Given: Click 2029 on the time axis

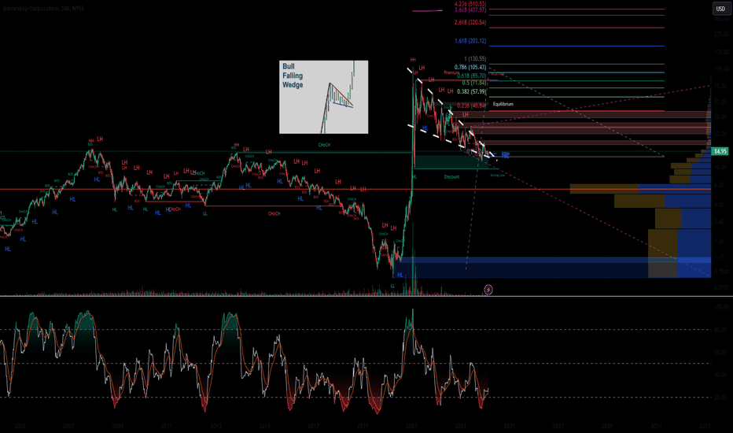Looking at the screenshot, I should (x=607, y=426).
